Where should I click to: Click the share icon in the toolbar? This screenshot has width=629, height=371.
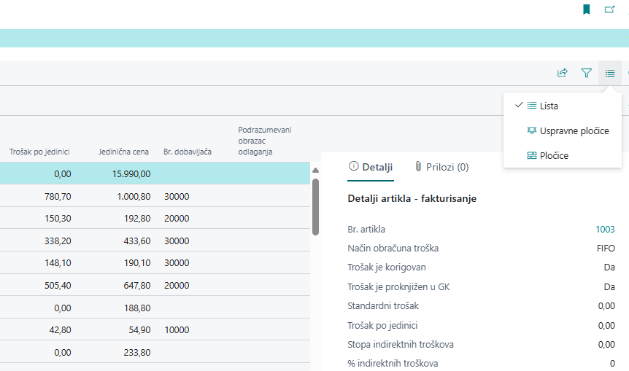[563, 73]
